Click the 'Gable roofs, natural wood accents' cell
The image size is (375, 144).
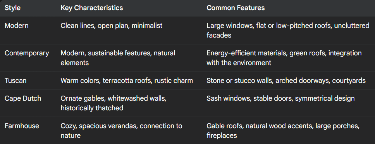coord(283,130)
